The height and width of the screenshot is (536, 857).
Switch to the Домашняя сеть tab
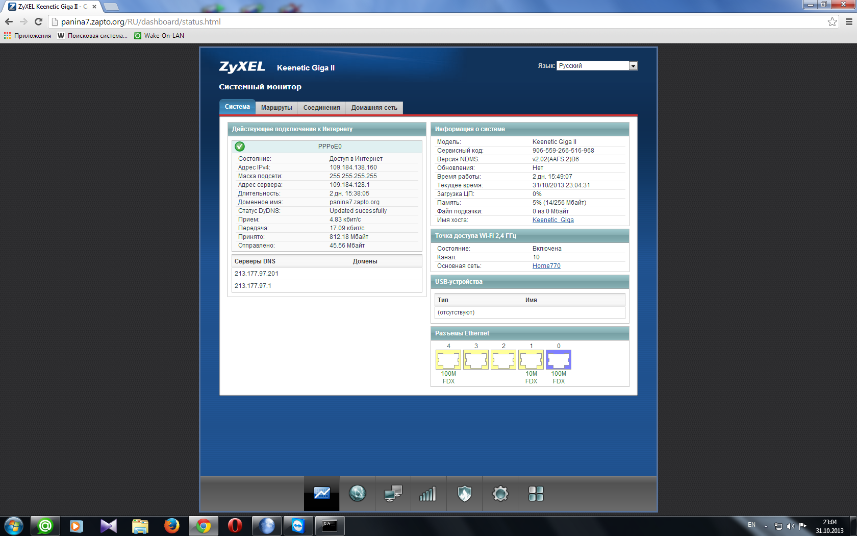coord(374,108)
